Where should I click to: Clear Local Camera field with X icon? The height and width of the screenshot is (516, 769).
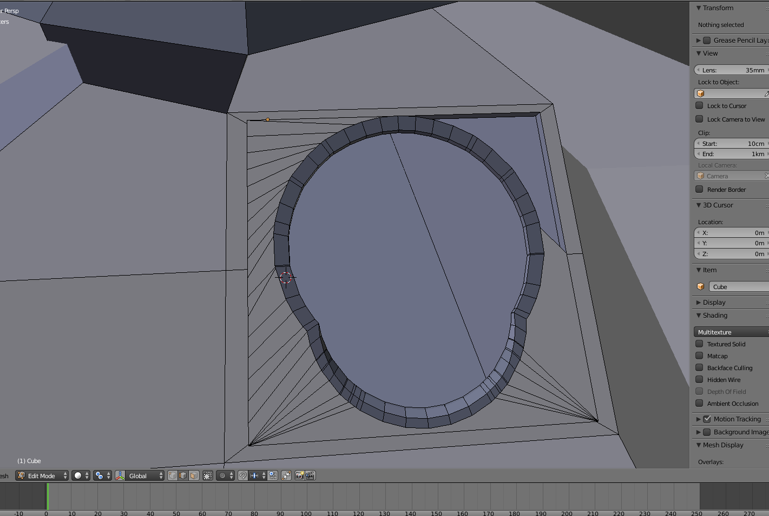[766, 176]
